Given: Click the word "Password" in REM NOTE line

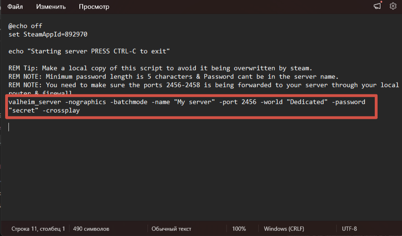Looking at the screenshot, I should click(x=219, y=76).
